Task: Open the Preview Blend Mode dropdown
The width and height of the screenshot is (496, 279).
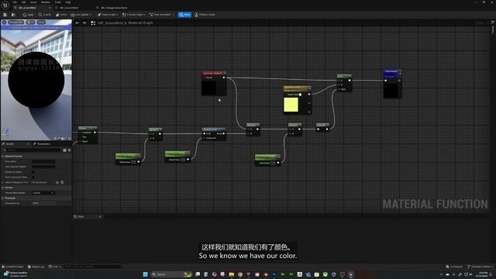Action: tap(43, 193)
